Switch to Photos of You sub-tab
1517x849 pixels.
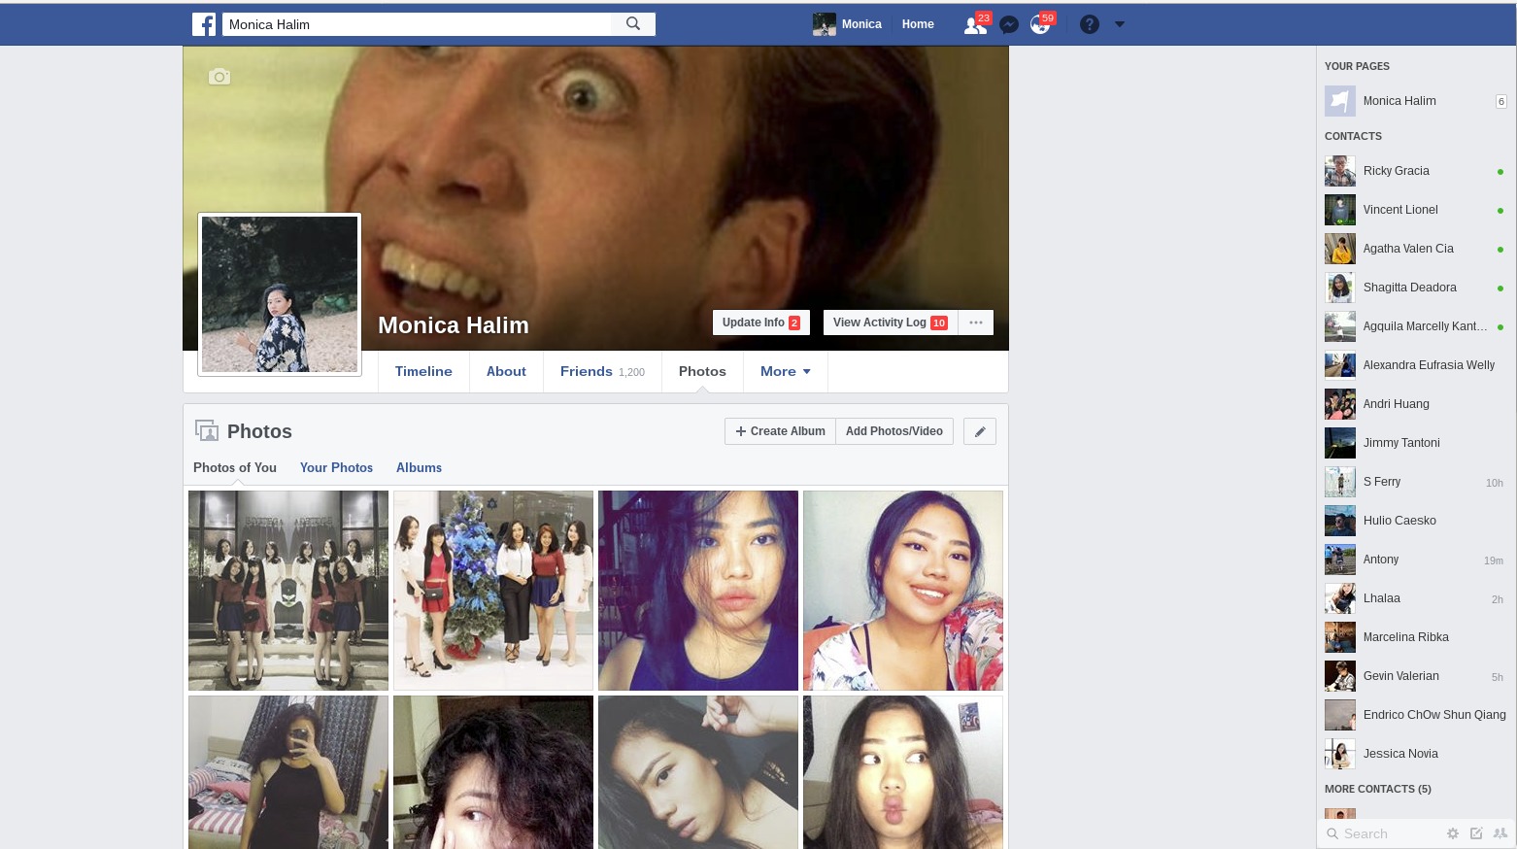coord(235,467)
